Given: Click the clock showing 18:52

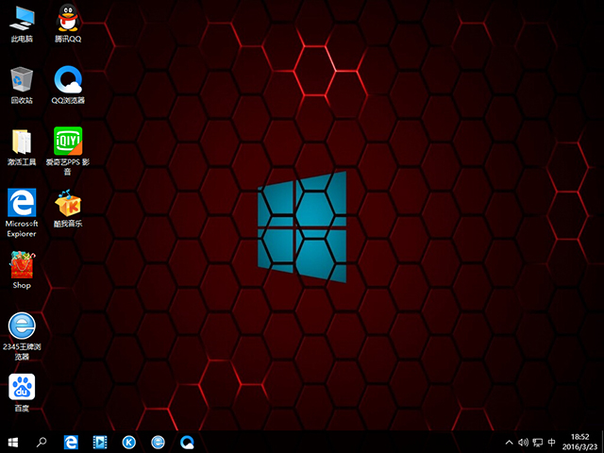Looking at the screenshot, I should pyautogui.click(x=579, y=441).
